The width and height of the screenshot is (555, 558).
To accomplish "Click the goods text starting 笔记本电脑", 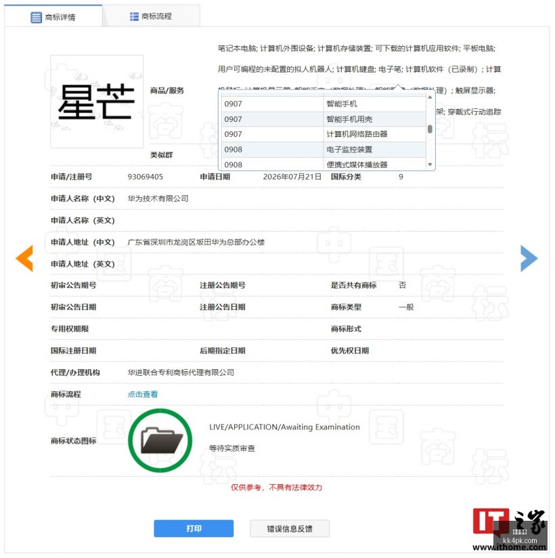I will click(357, 48).
